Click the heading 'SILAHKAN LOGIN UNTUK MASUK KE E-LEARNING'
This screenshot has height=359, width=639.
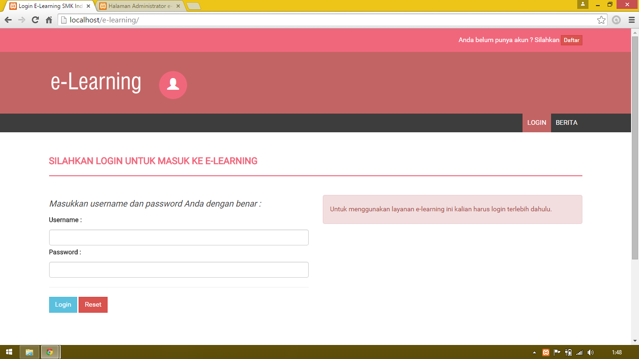[x=153, y=161]
